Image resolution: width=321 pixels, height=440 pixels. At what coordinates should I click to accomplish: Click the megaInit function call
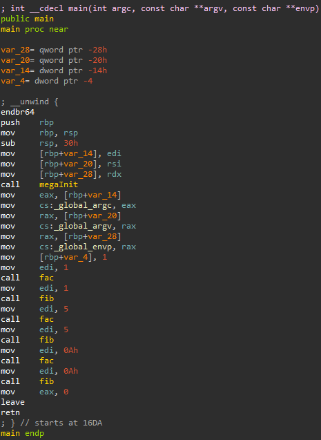[x=58, y=184]
